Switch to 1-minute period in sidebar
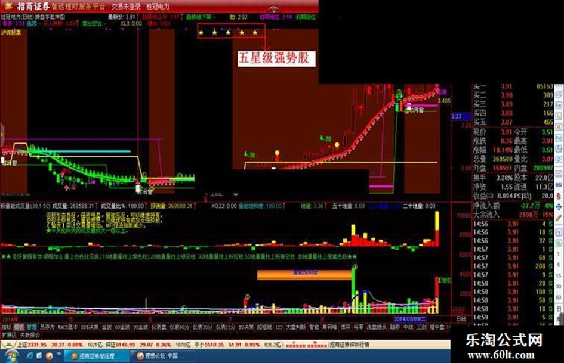This screenshot has height=363, width=564. pyautogui.click(x=558, y=254)
